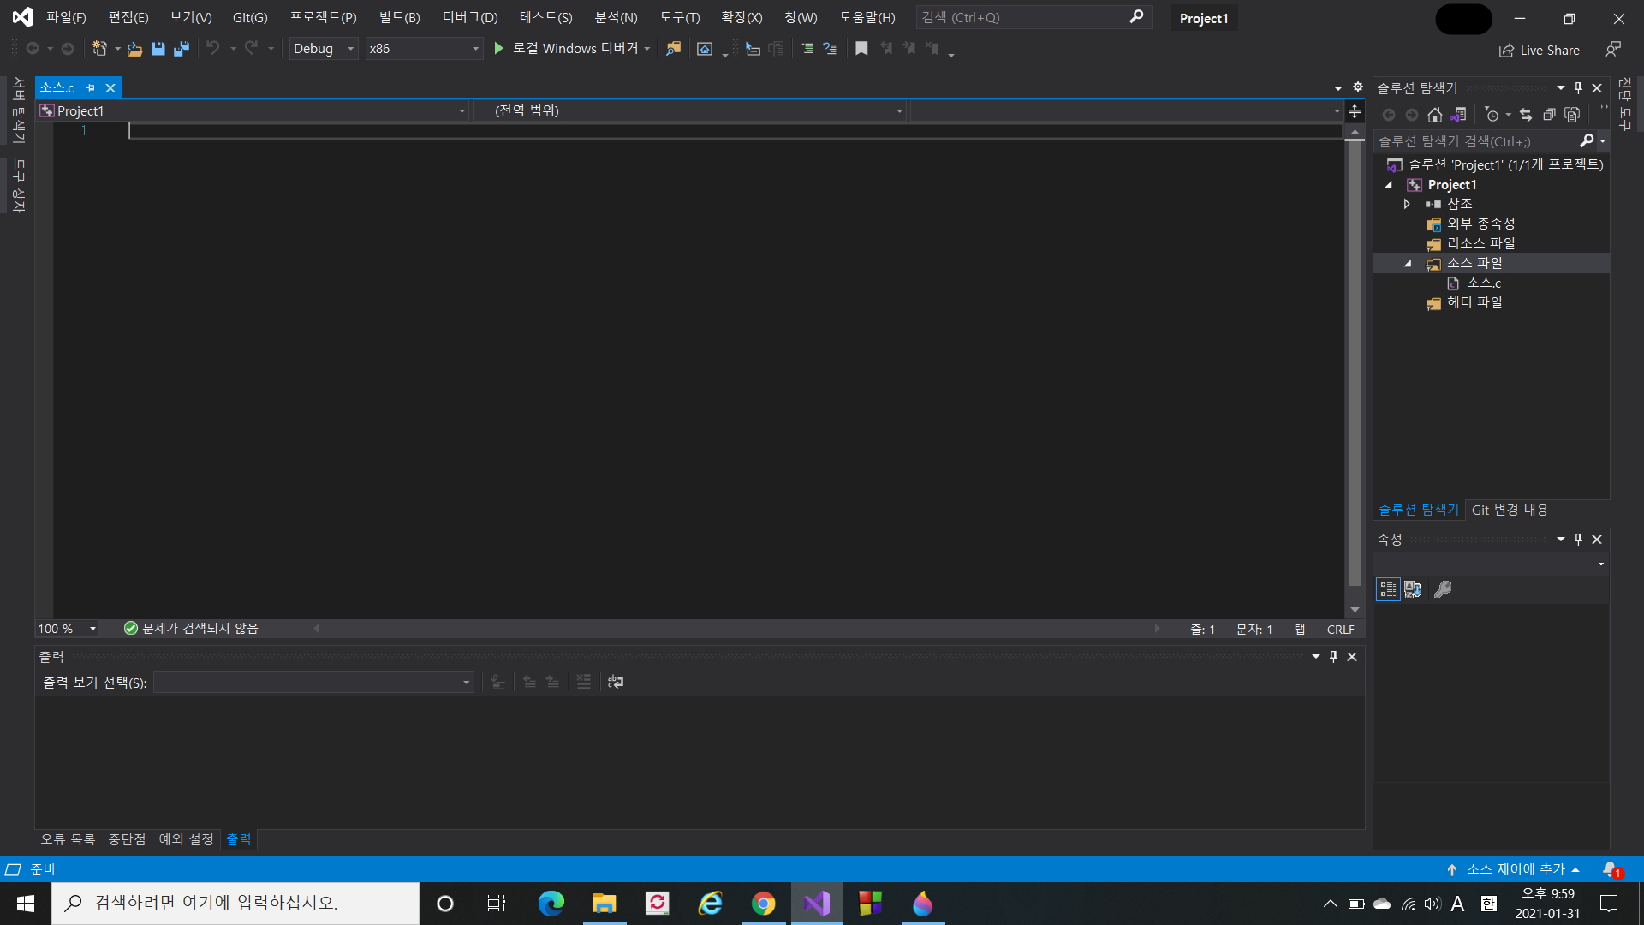Open the Project1 scope dropdown in editor
The width and height of the screenshot is (1644, 925).
coord(253,110)
